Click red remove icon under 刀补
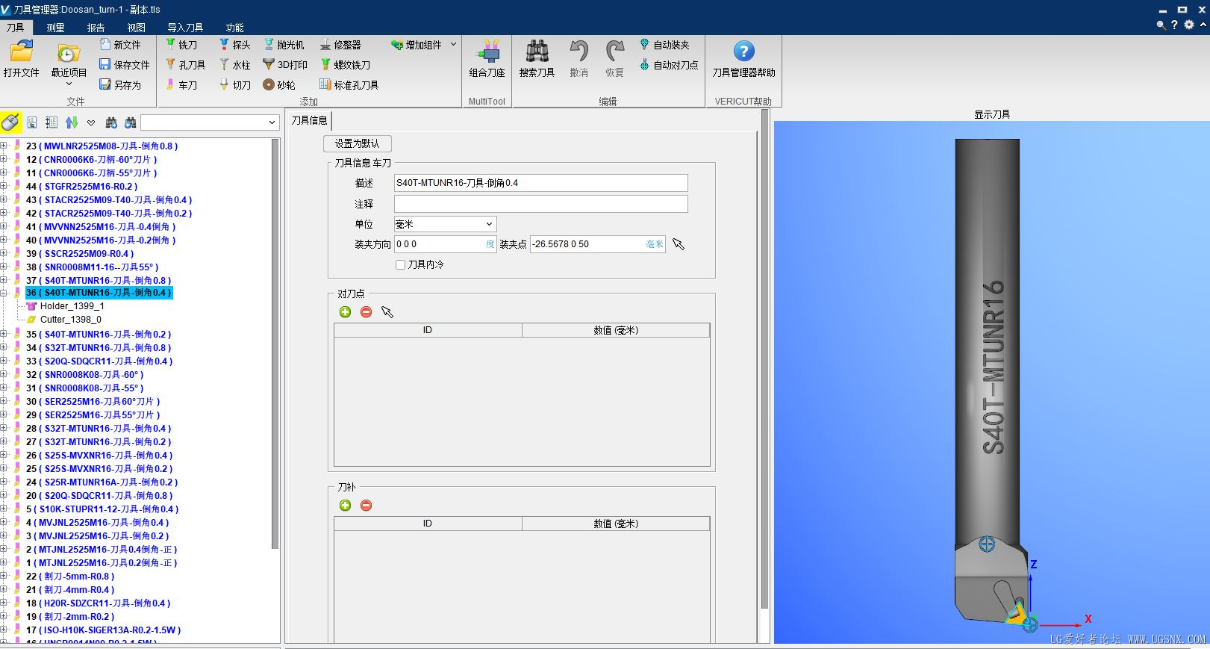 [366, 506]
